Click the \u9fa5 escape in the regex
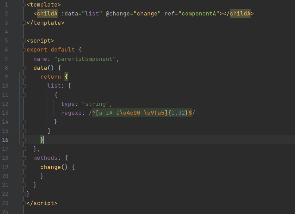The width and height of the screenshot is (295, 214). click(x=154, y=113)
